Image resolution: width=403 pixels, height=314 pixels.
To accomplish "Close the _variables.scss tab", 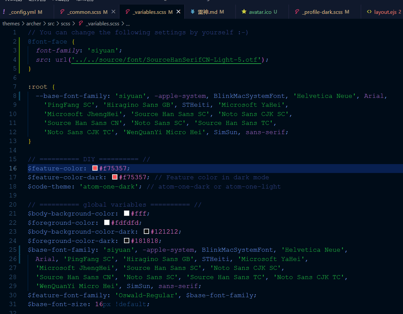I will pos(178,11).
